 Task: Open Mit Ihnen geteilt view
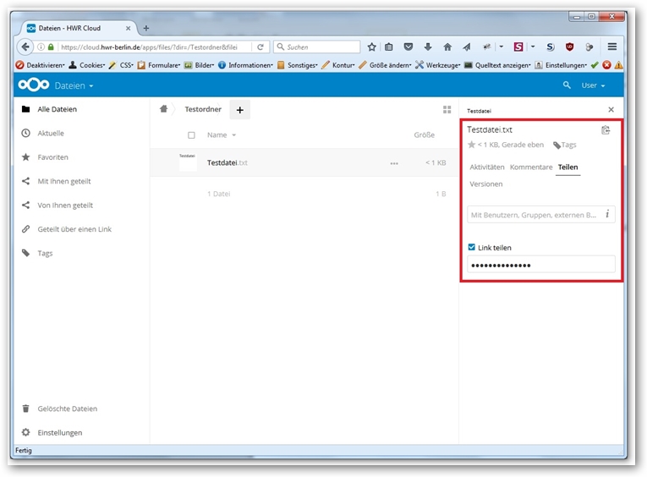[64, 181]
